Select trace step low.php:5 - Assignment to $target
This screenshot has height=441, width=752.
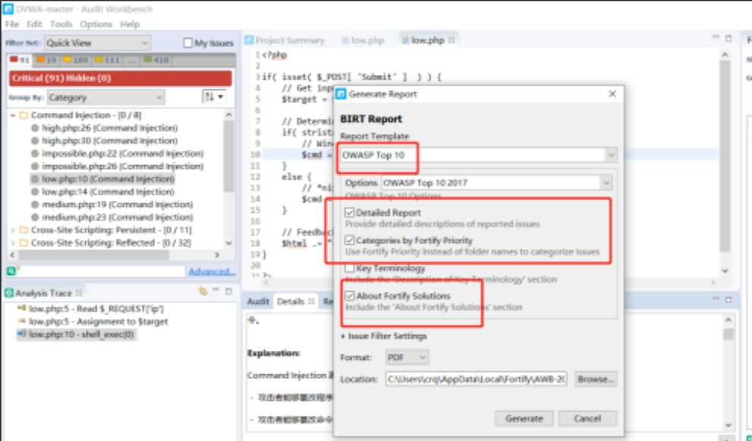pos(93,322)
